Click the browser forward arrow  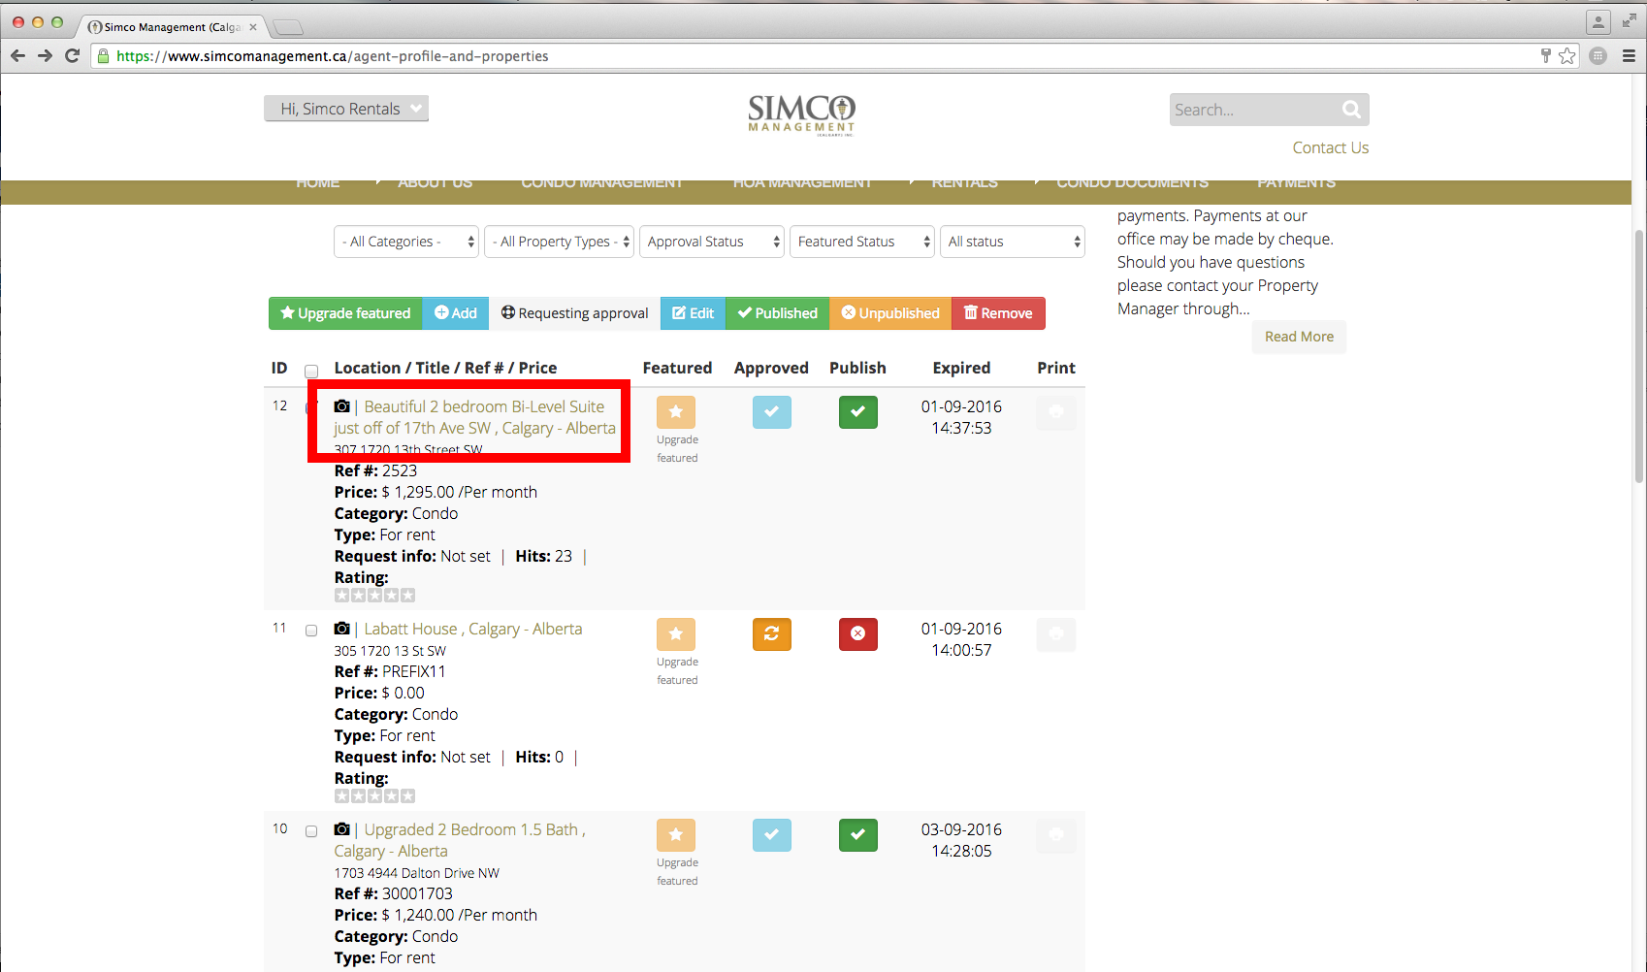pos(45,56)
